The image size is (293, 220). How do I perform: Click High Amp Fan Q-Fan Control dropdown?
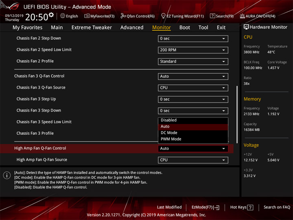pyautogui.click(x=193, y=149)
